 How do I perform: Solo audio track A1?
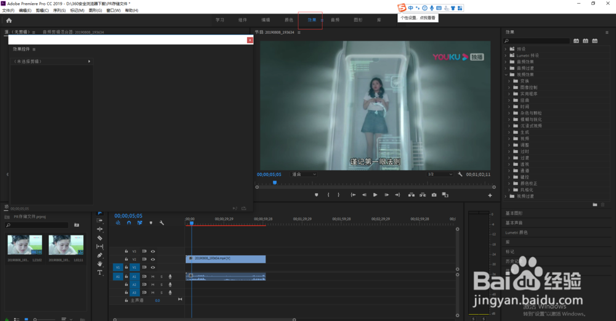tap(161, 277)
